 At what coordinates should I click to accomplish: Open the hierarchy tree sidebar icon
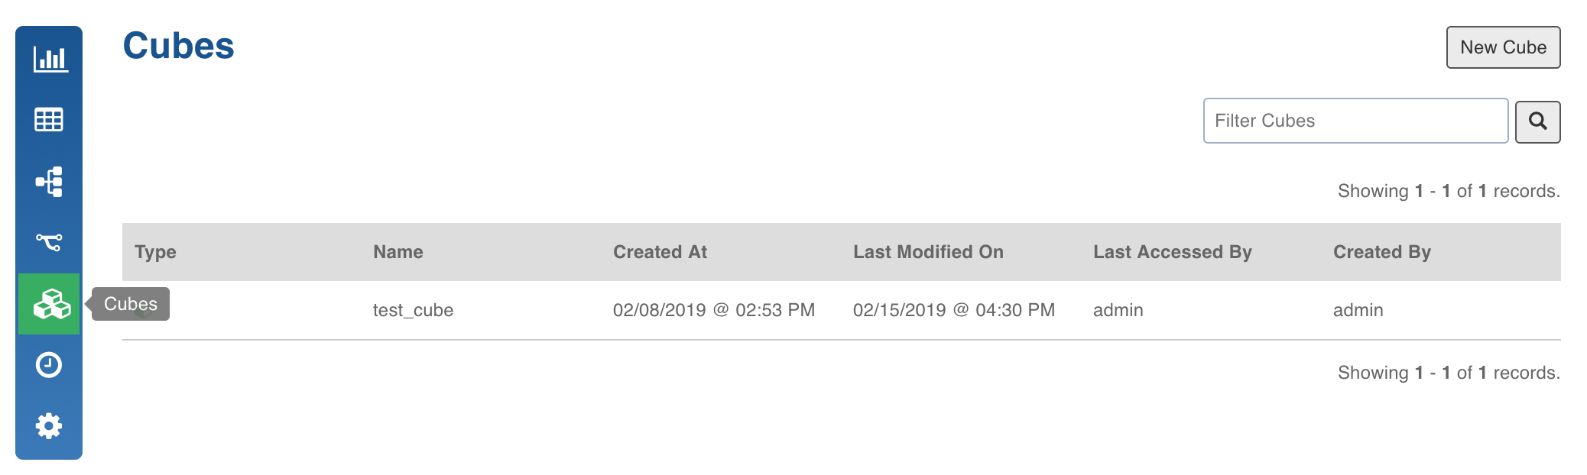(x=49, y=181)
